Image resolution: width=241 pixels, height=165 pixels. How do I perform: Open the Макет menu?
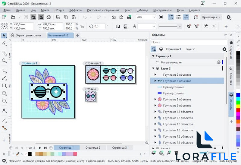point(45,10)
